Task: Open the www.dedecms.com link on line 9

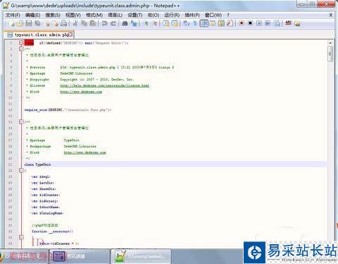Action: [81, 92]
